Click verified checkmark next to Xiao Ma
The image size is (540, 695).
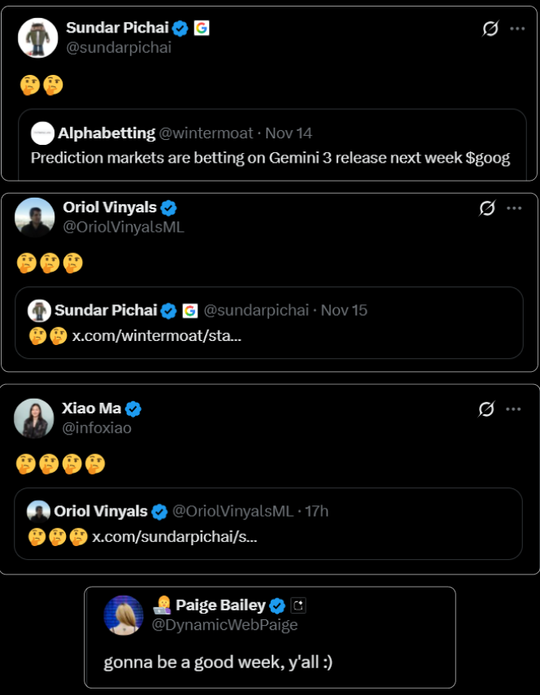click(x=133, y=409)
